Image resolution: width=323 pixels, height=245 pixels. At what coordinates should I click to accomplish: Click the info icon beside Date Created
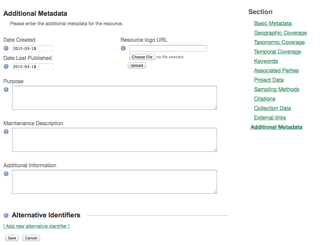pyautogui.click(x=6, y=48)
